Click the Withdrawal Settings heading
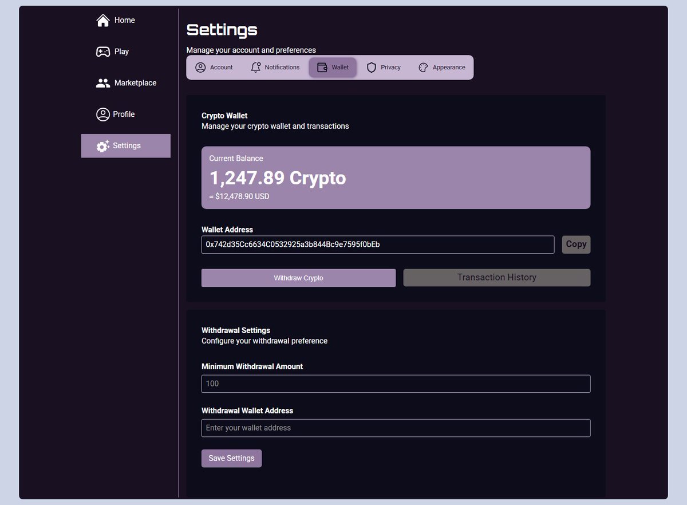 (236, 330)
